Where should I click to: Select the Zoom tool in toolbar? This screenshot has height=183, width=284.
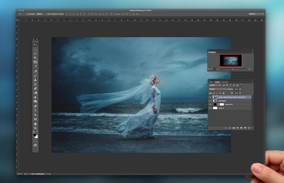[35, 128]
